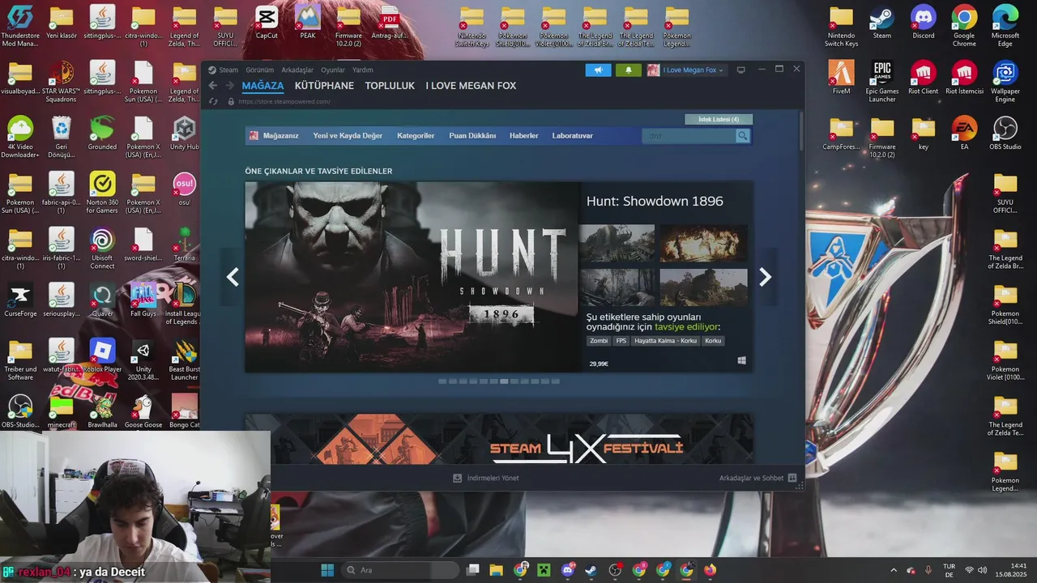
Task: Switch Steam to Big Picture mode icon
Action: coord(740,70)
